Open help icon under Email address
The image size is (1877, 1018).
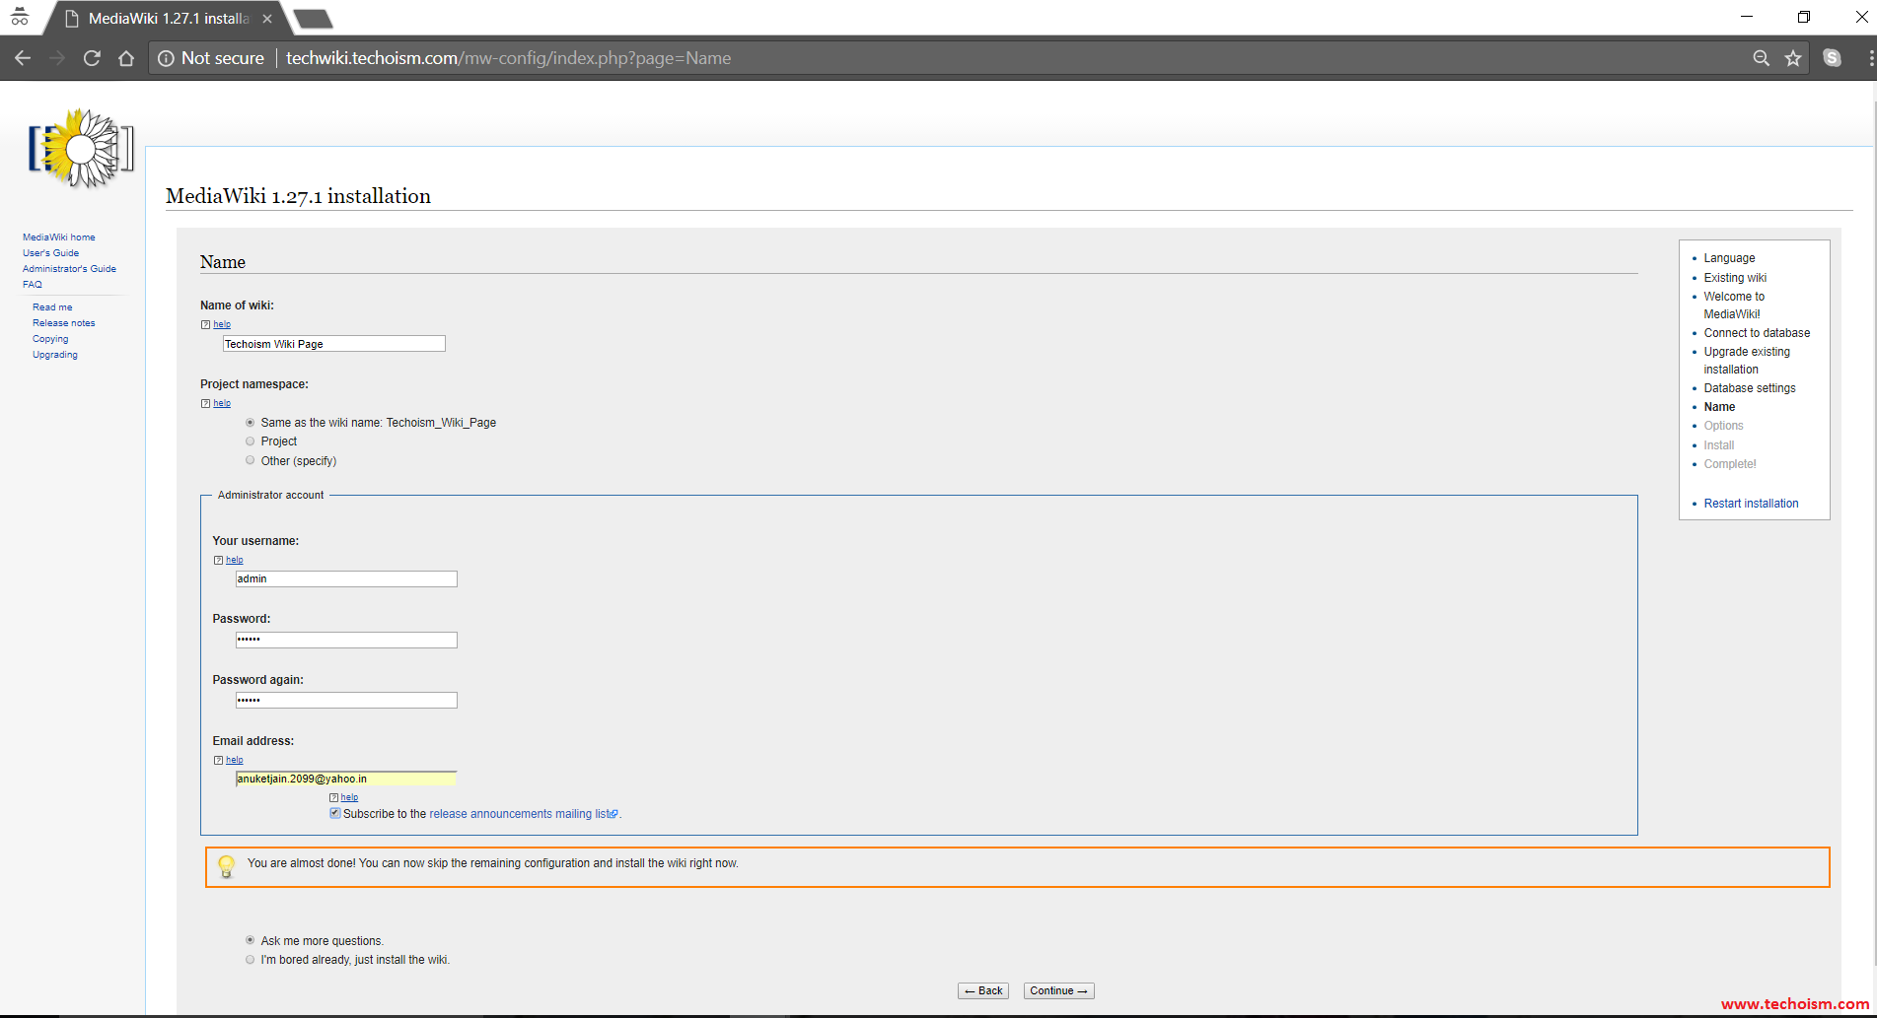218,760
